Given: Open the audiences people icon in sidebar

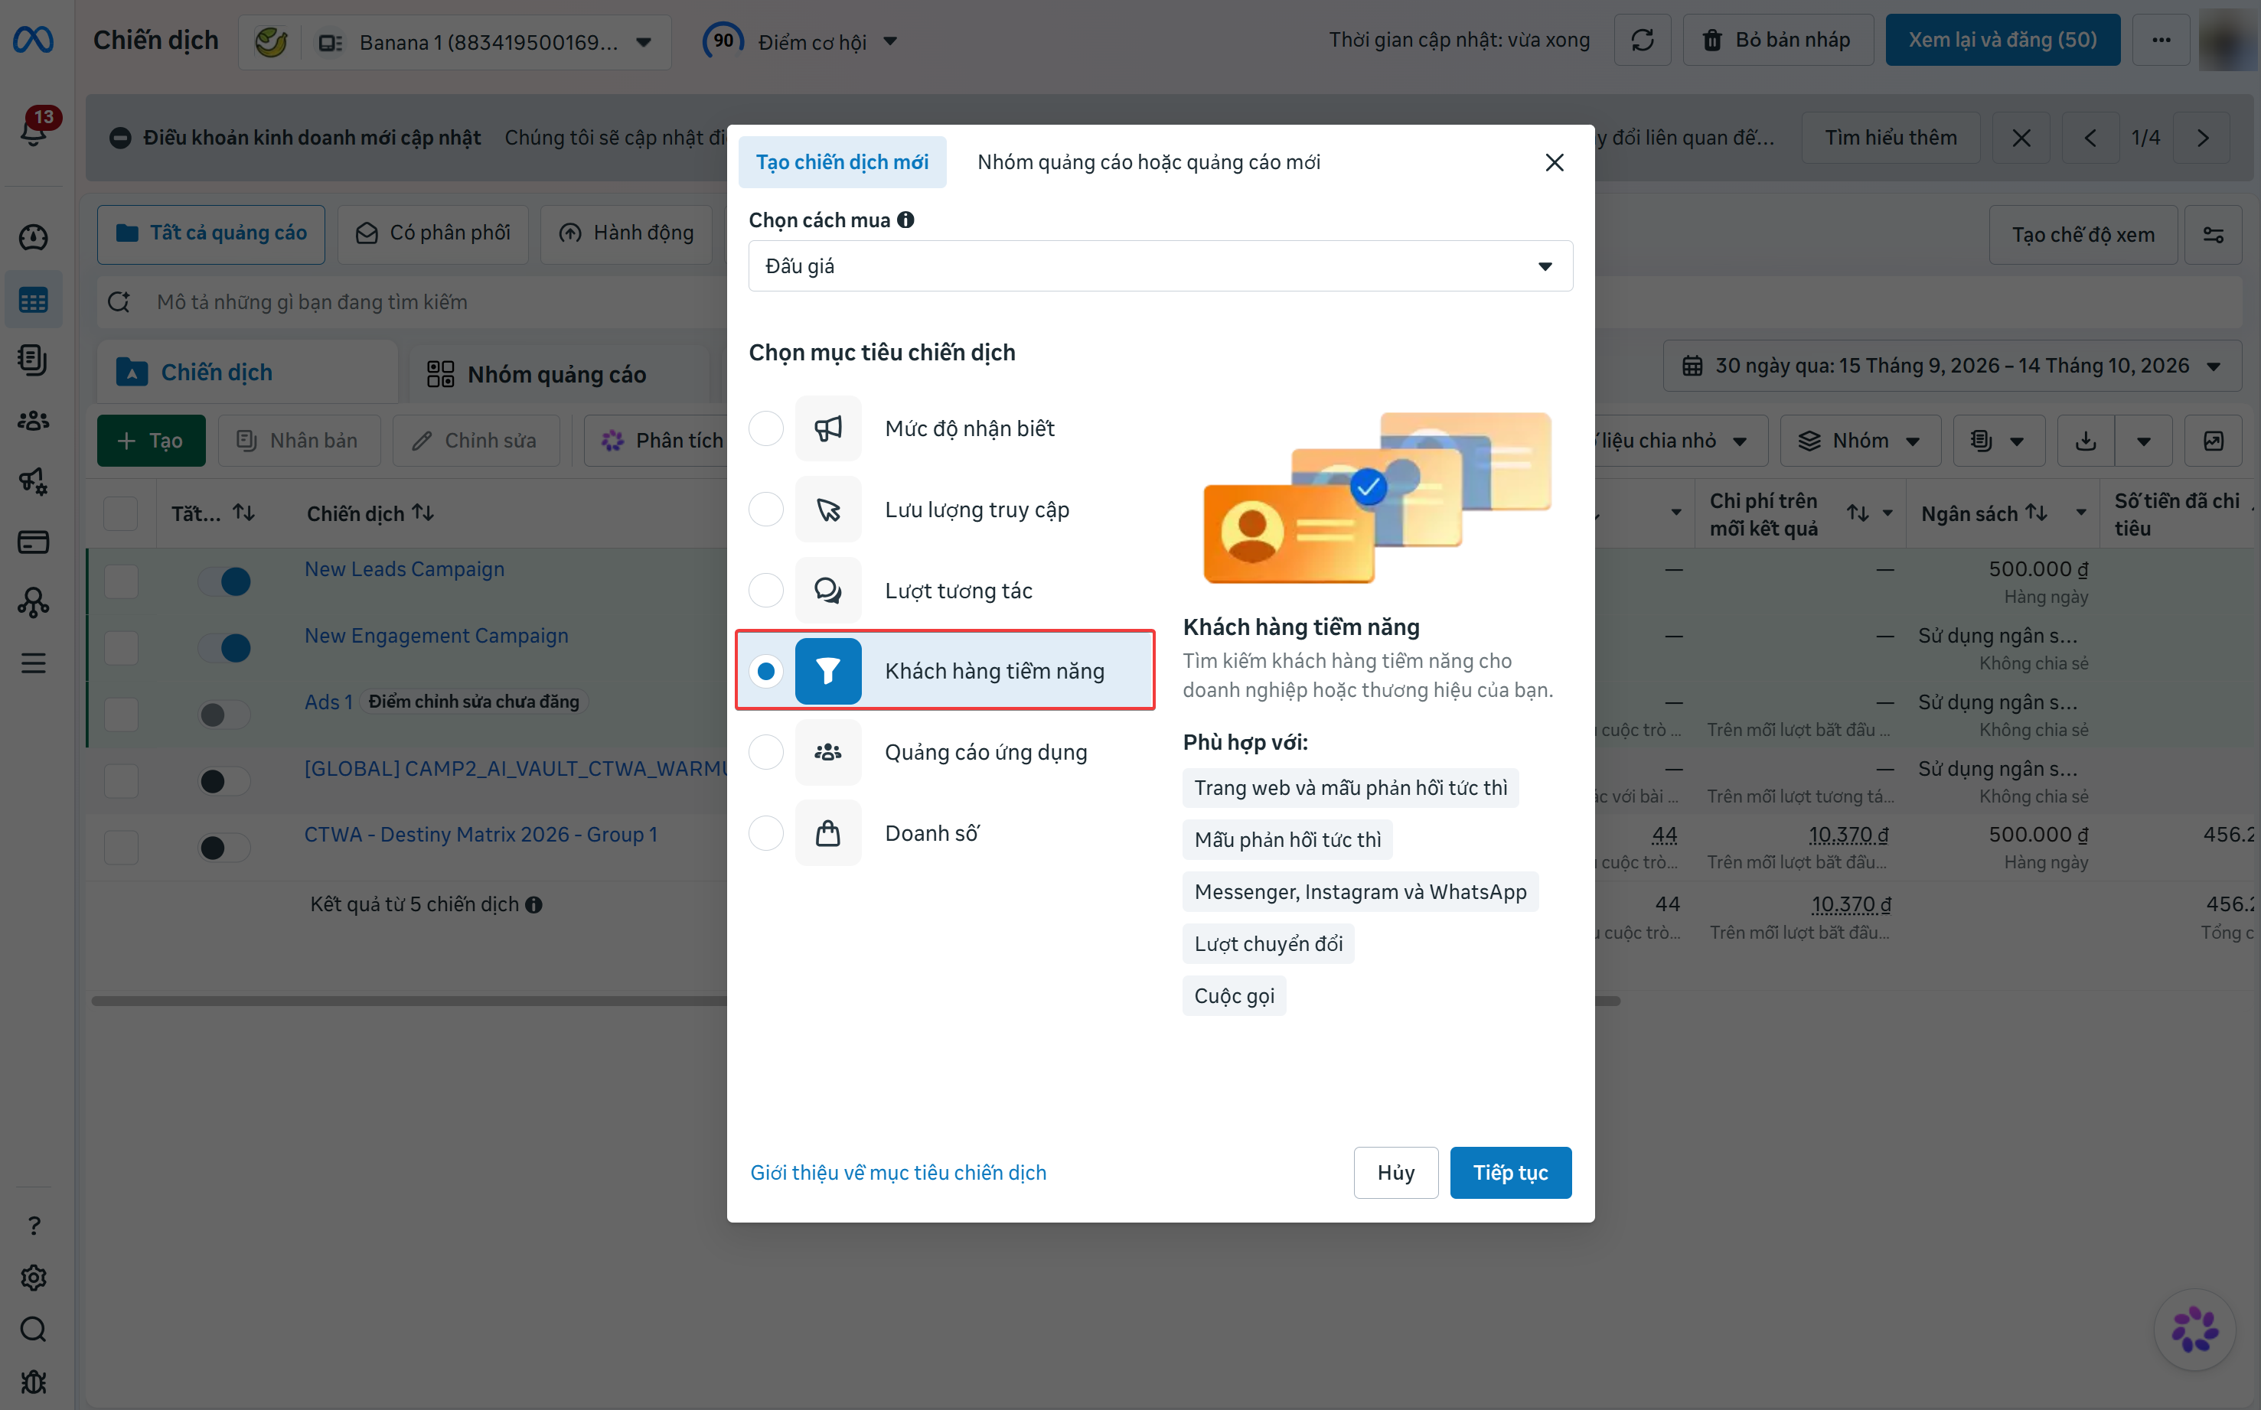Looking at the screenshot, I should point(34,421).
